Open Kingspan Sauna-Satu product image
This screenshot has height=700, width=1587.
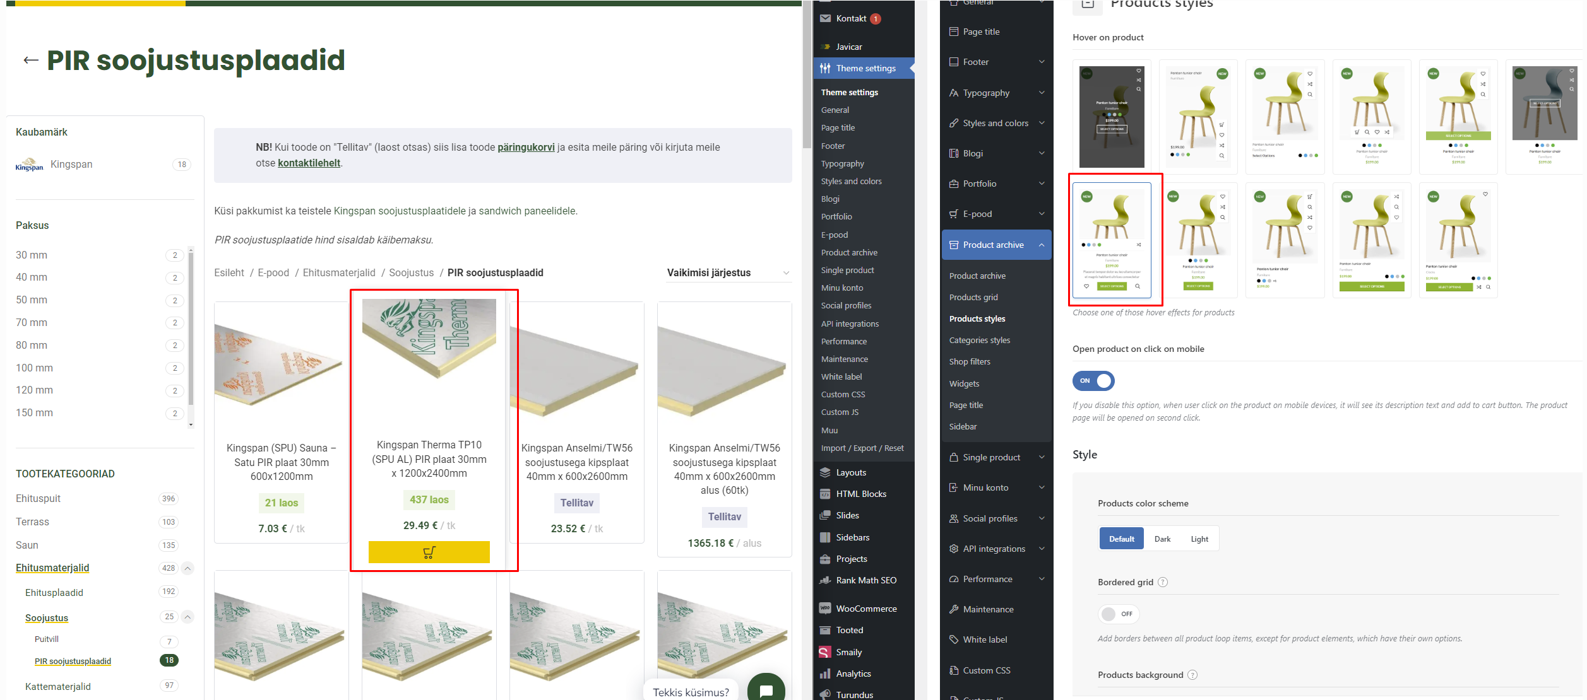(x=281, y=365)
